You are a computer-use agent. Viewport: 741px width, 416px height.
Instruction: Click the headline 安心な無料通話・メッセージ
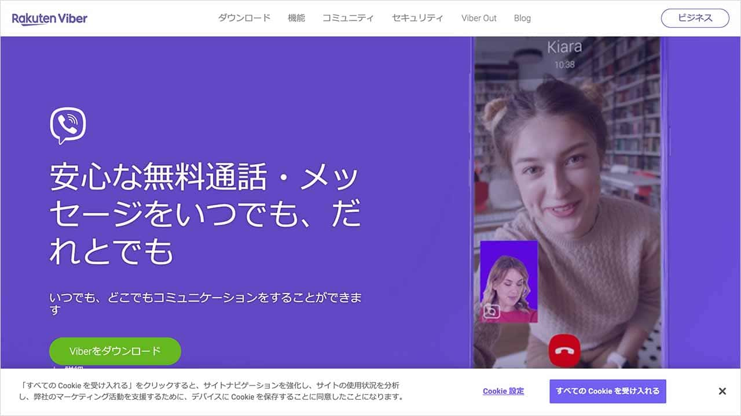pyautogui.click(x=204, y=213)
